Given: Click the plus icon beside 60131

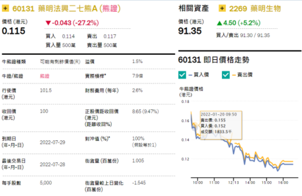Looking at the screenshot, I should click(x=6, y=8).
